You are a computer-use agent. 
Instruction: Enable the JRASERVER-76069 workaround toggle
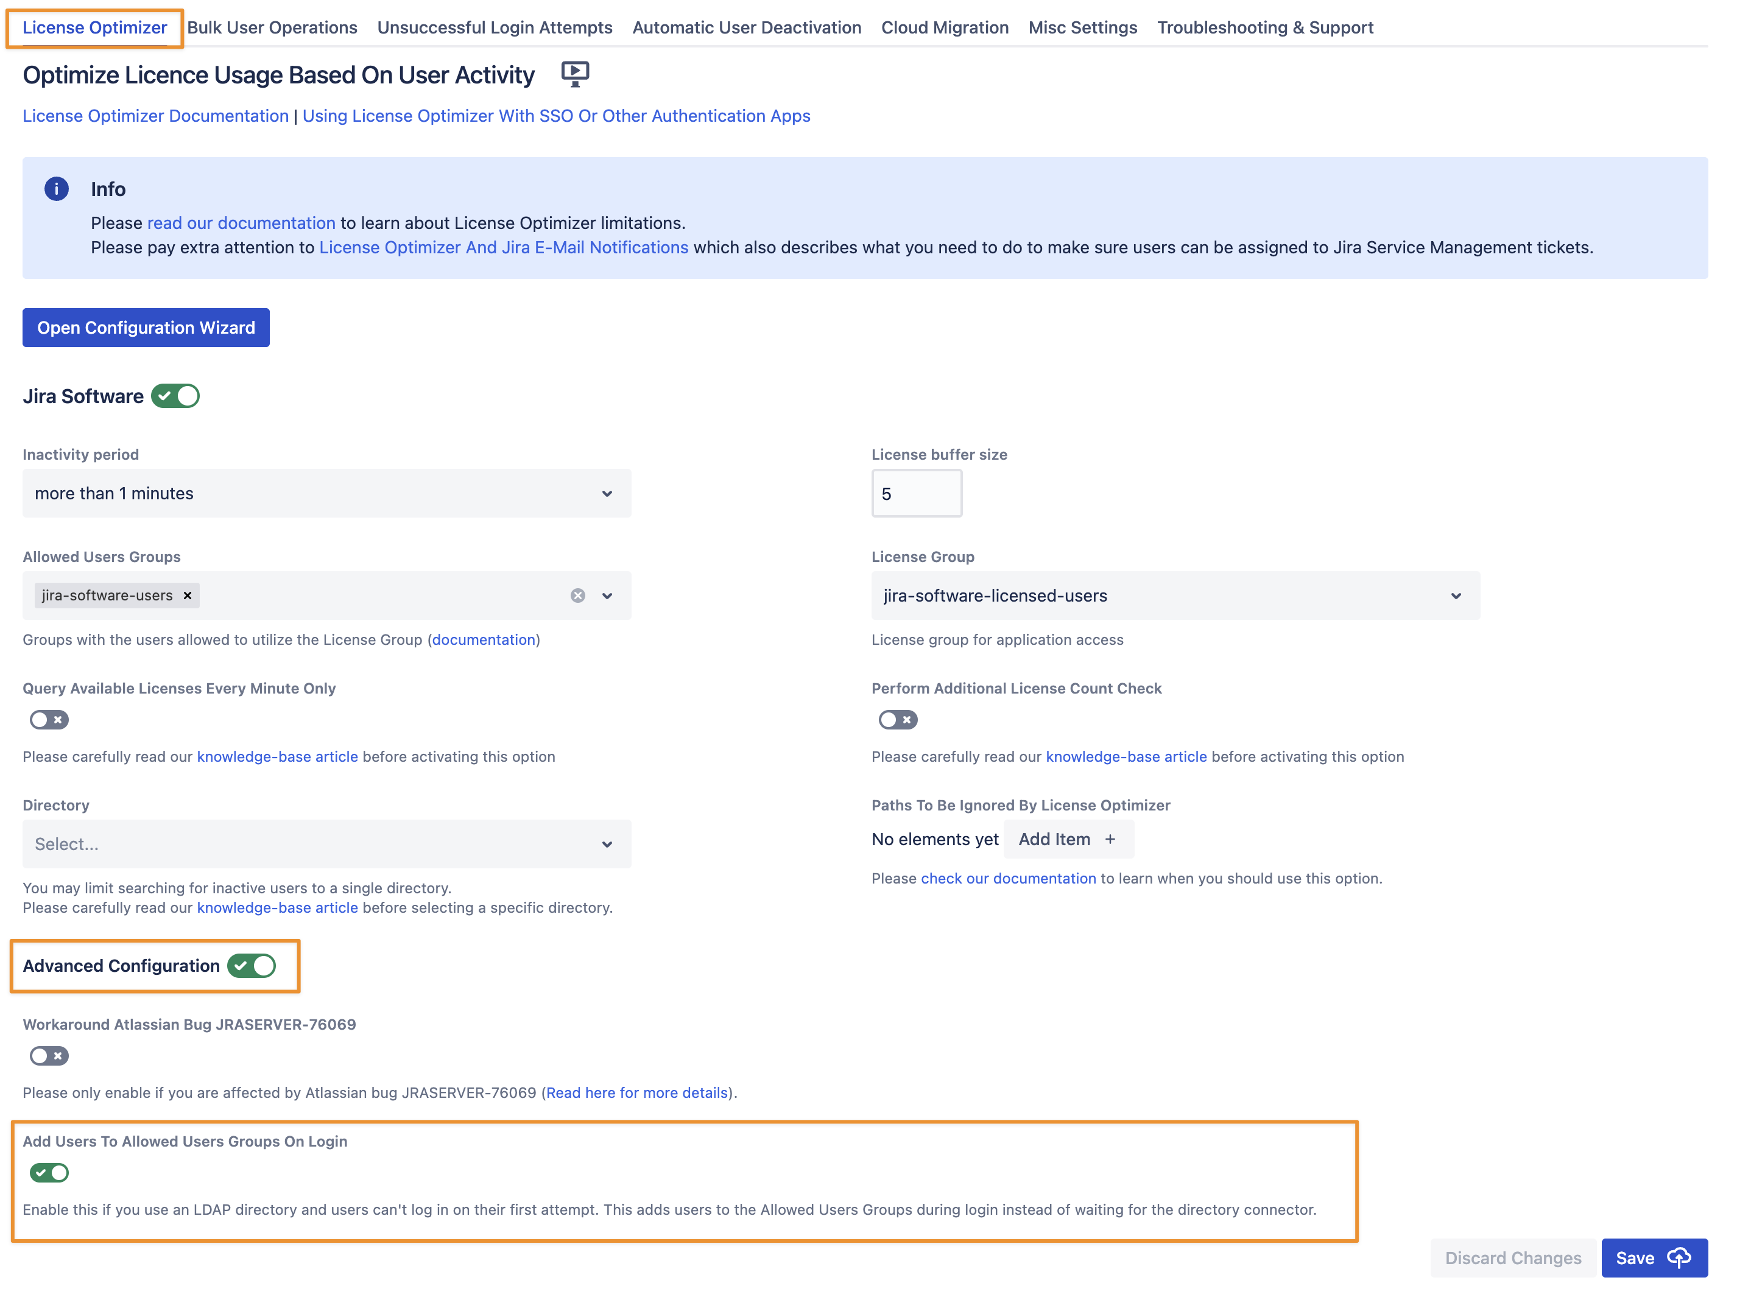click(49, 1056)
